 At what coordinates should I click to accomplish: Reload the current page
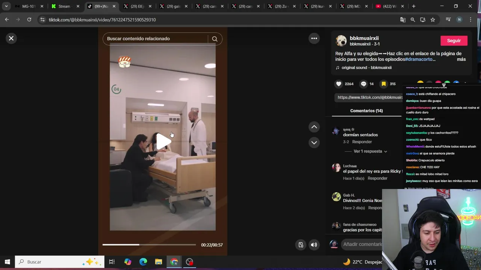[29, 19]
